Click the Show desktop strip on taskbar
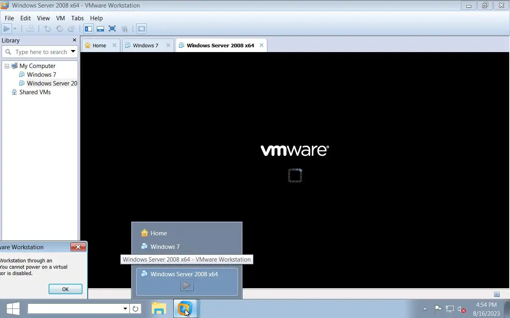The height and width of the screenshot is (318, 510). (x=508, y=309)
